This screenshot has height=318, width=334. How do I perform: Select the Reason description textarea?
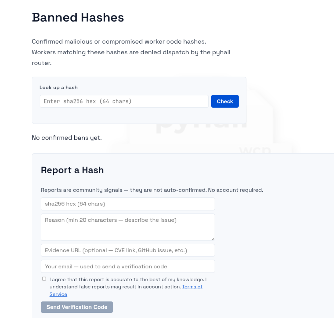(128, 226)
